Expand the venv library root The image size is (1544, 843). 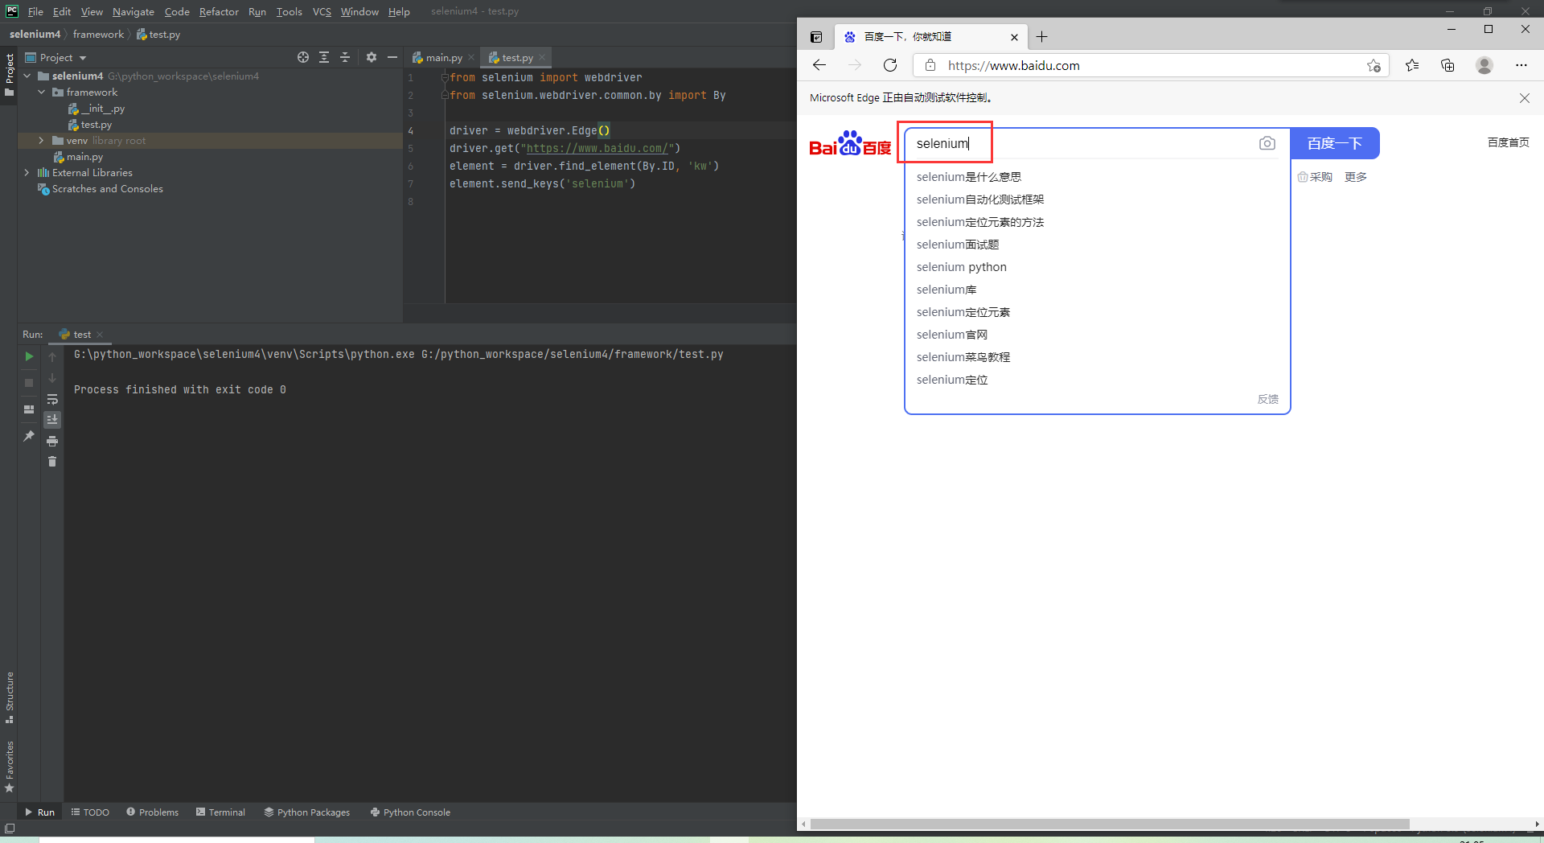point(41,140)
